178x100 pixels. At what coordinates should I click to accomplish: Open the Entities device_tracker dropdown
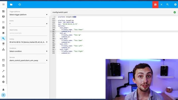click(x=28, y=42)
